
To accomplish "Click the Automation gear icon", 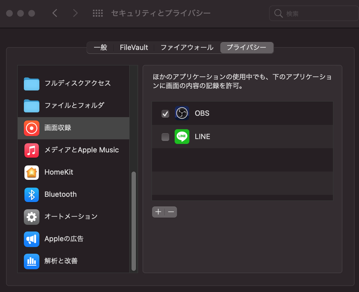I will coord(32,217).
